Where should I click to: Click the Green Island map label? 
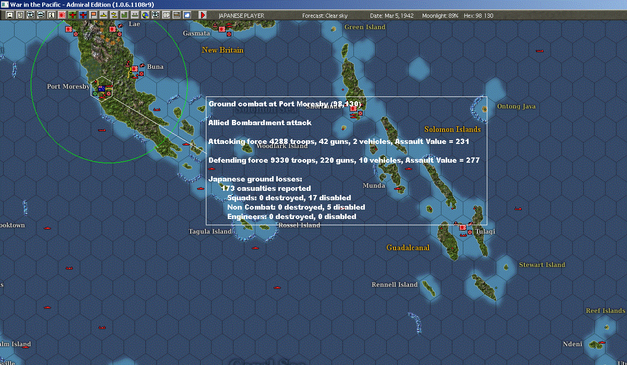click(365, 27)
